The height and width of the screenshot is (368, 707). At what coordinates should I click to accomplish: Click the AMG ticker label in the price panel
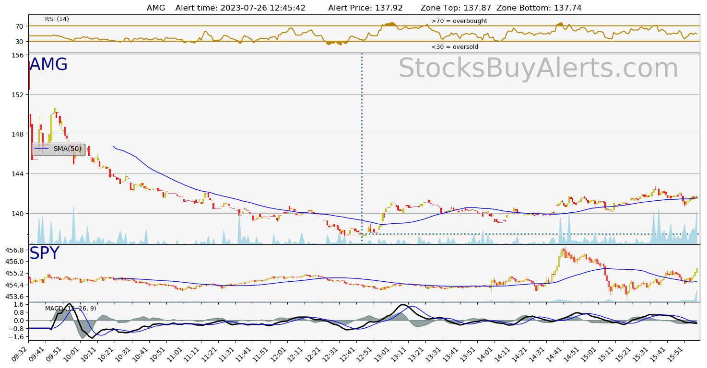[x=48, y=65]
